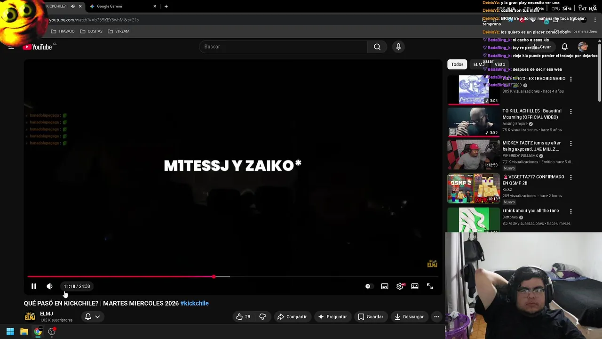
Task: Open the account avatar menu
Action: [583, 47]
